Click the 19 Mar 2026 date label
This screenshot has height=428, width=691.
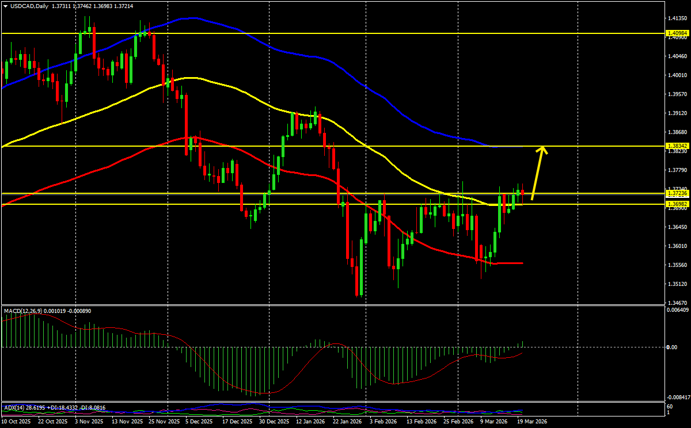pyautogui.click(x=532, y=421)
